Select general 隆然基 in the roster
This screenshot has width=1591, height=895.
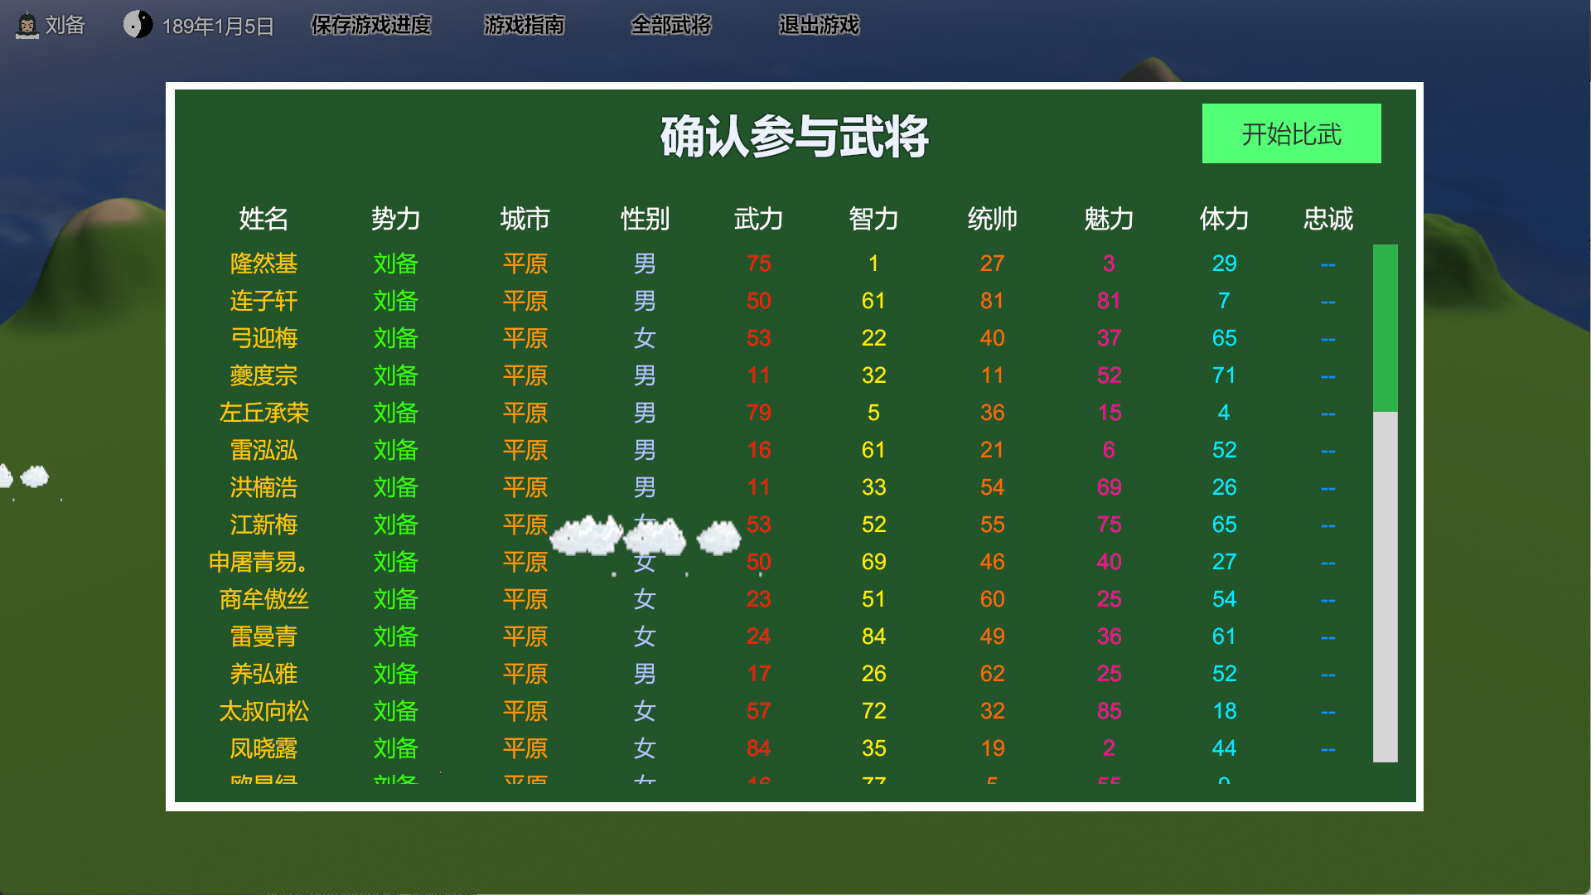tap(262, 264)
